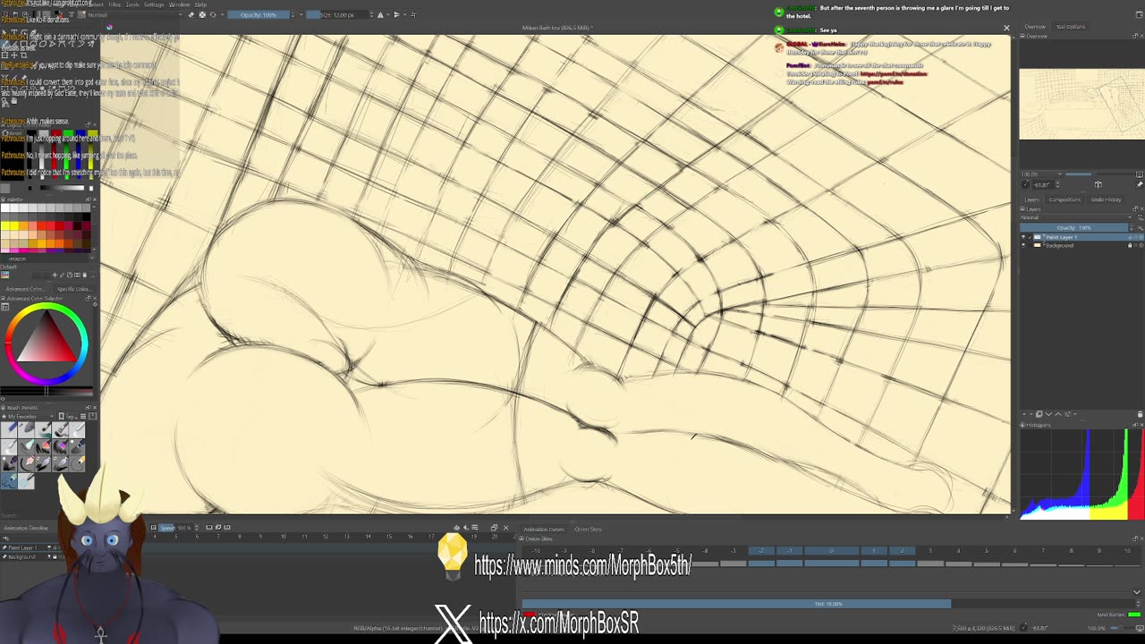Open the Window menu
Screen dimensions: 1145x644
tap(179, 4)
